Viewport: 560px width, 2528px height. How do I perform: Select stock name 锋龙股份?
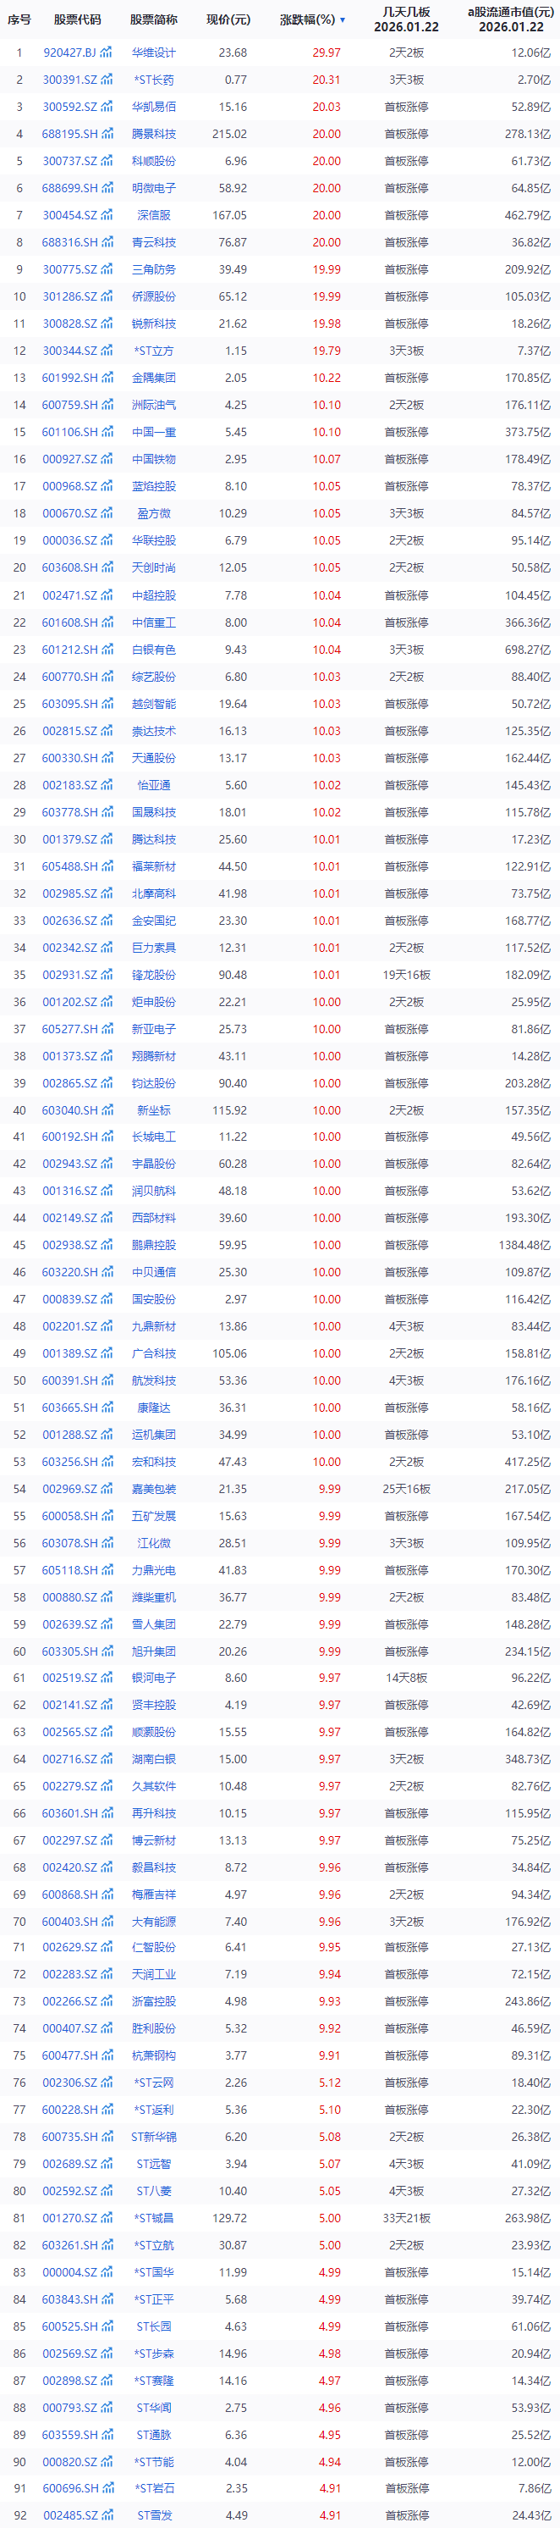154,976
